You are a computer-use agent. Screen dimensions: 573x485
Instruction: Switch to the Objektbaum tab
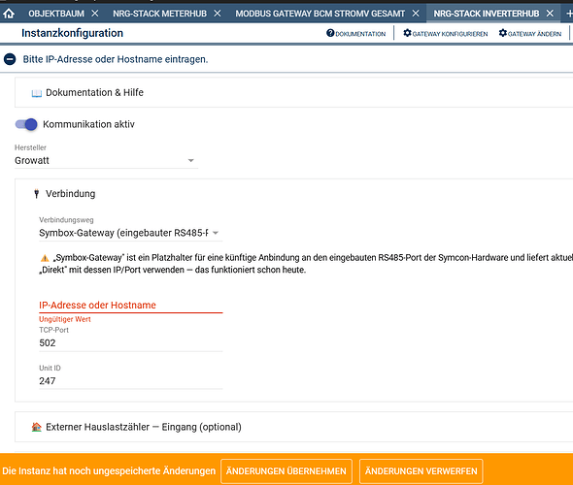coord(56,14)
